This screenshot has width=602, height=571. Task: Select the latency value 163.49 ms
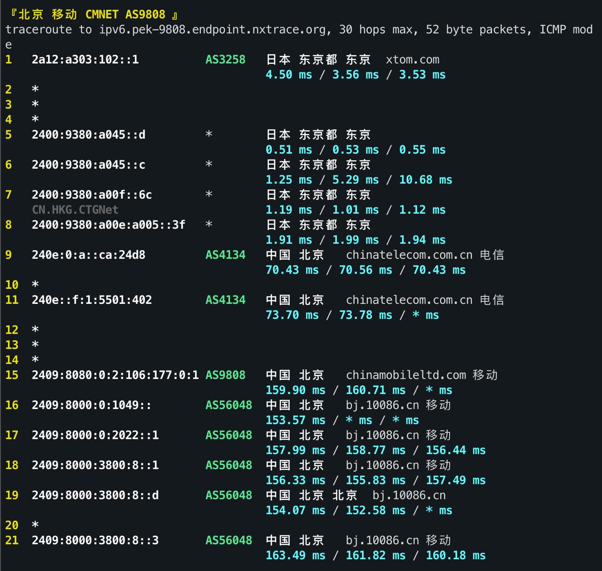(295, 555)
